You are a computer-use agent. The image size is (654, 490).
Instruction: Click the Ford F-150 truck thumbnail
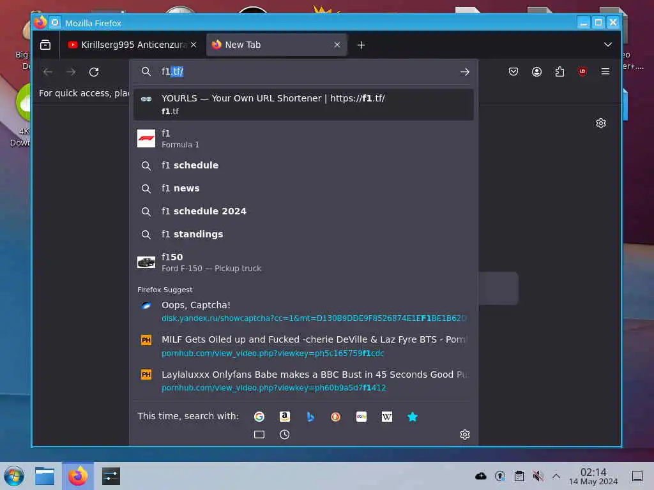point(146,262)
